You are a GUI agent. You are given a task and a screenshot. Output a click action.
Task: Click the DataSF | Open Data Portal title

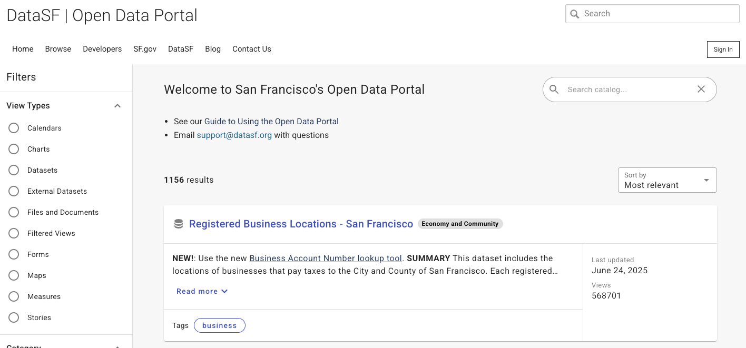click(102, 16)
